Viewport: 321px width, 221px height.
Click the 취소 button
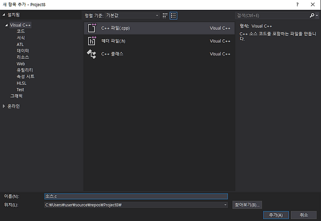304,215
